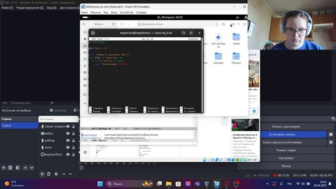Add a new source with the plus icon

click(x=42, y=174)
